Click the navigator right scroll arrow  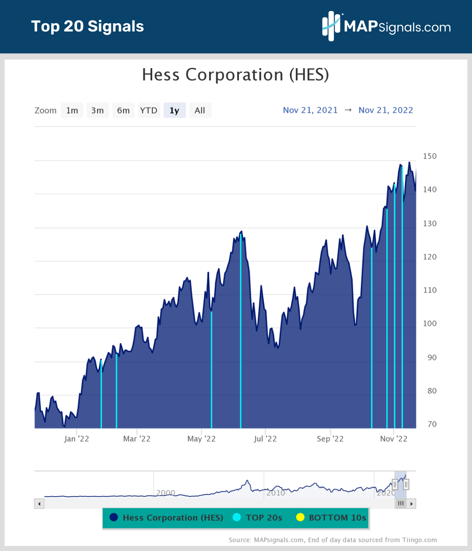tap(411, 504)
